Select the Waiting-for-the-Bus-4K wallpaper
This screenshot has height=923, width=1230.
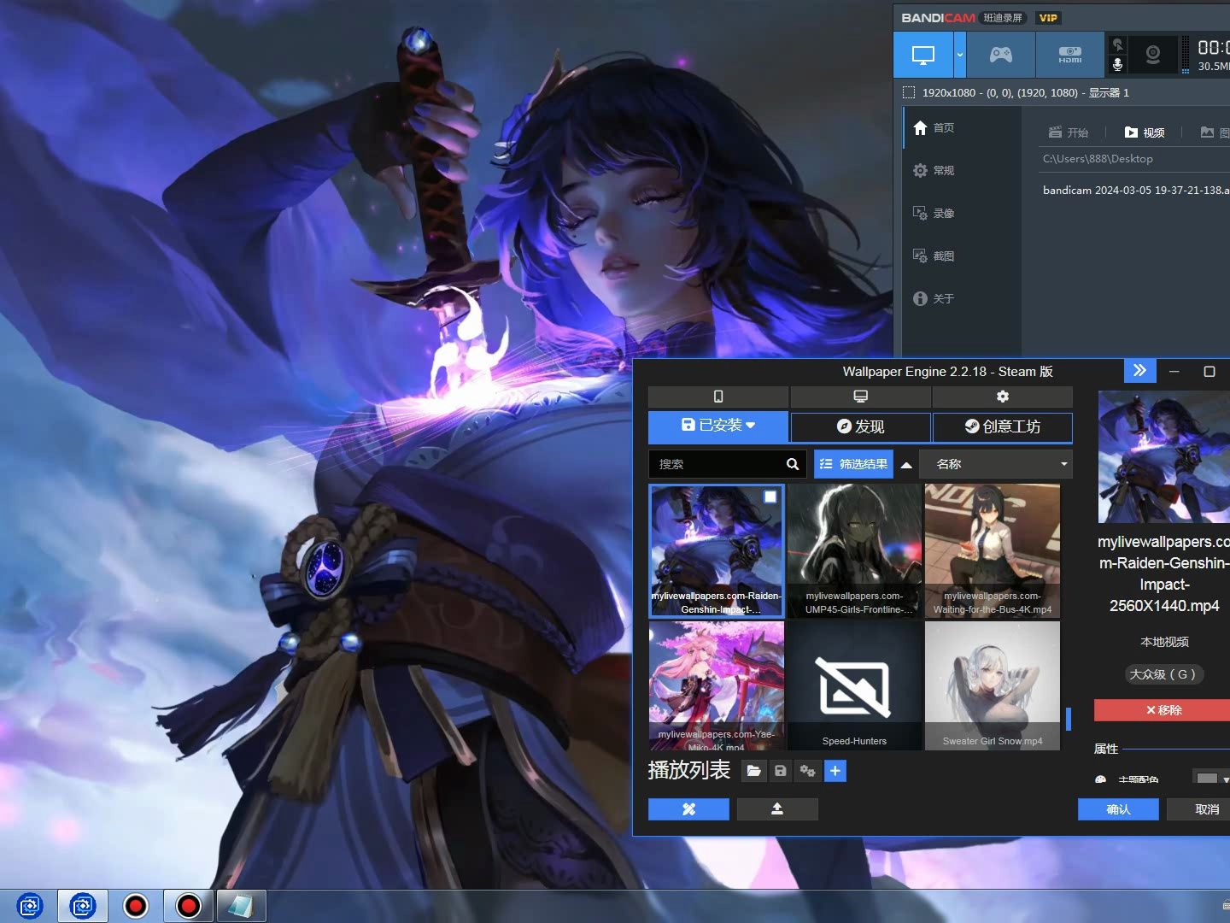993,551
